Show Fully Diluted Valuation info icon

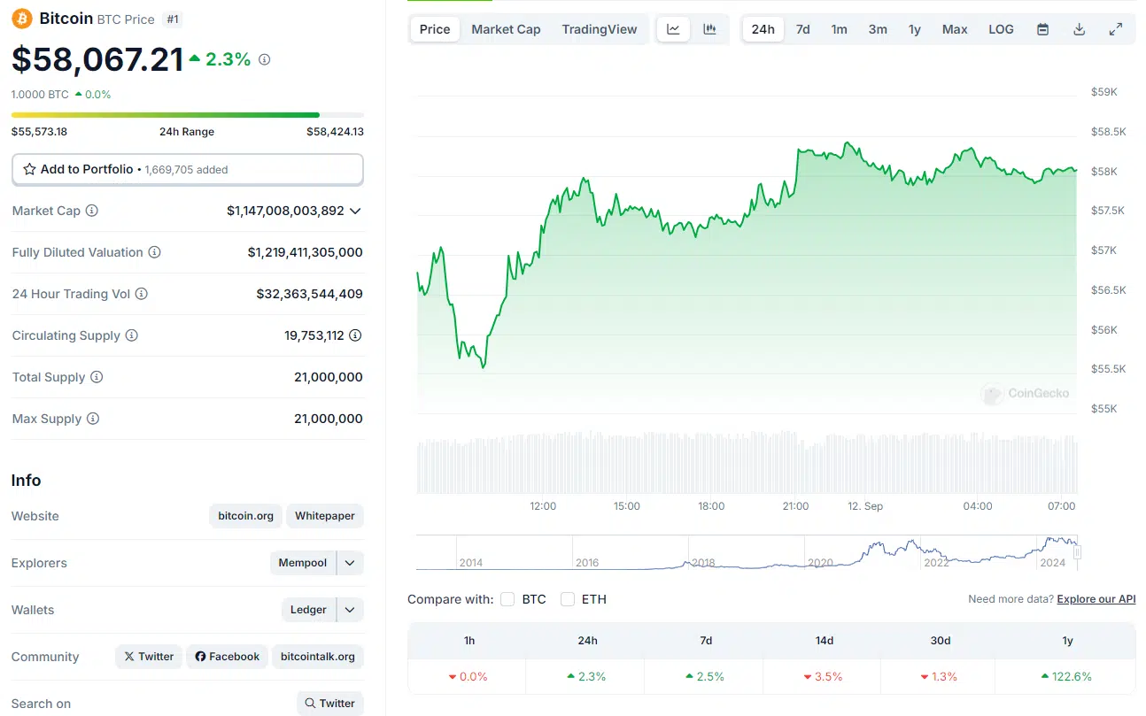(x=154, y=252)
